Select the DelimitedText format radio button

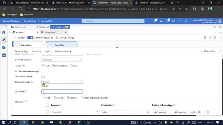pyautogui.click(x=53, y=66)
